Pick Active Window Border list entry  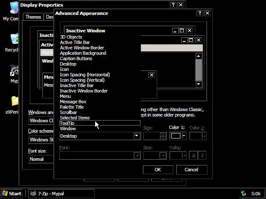point(100,48)
